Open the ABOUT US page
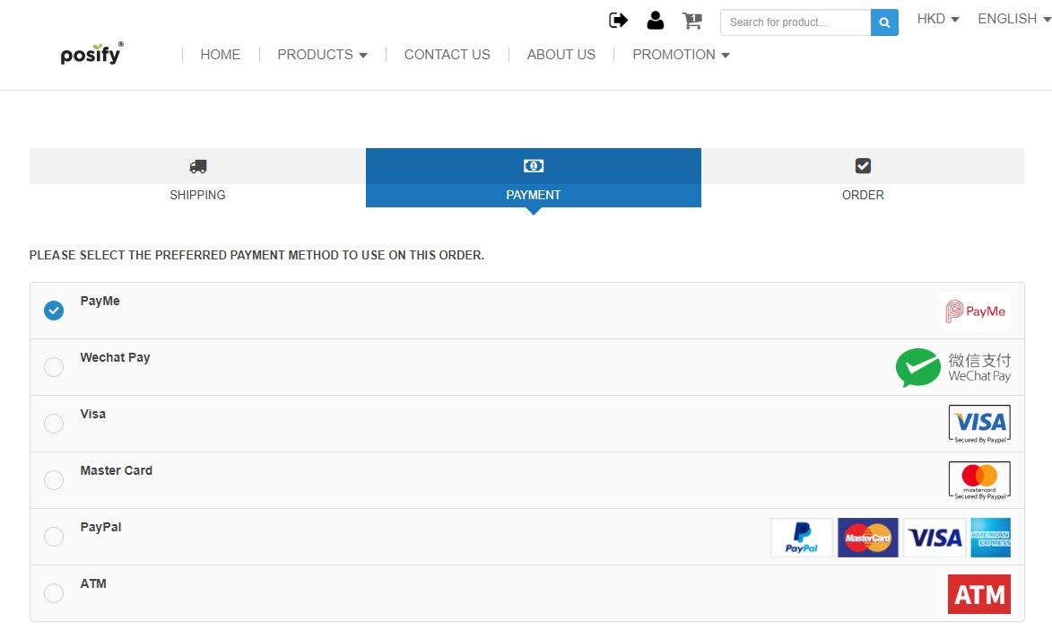This screenshot has height=631, width=1052. (x=561, y=55)
